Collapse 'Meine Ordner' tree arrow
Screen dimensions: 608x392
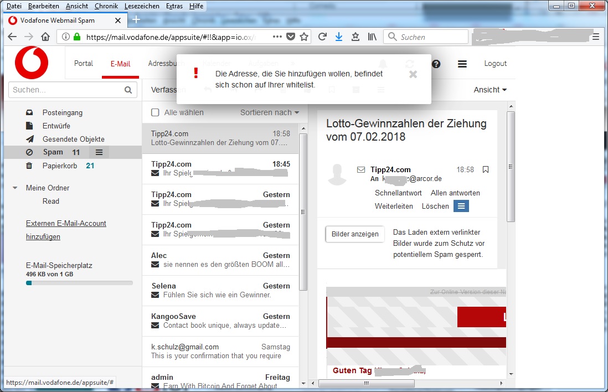coord(15,188)
